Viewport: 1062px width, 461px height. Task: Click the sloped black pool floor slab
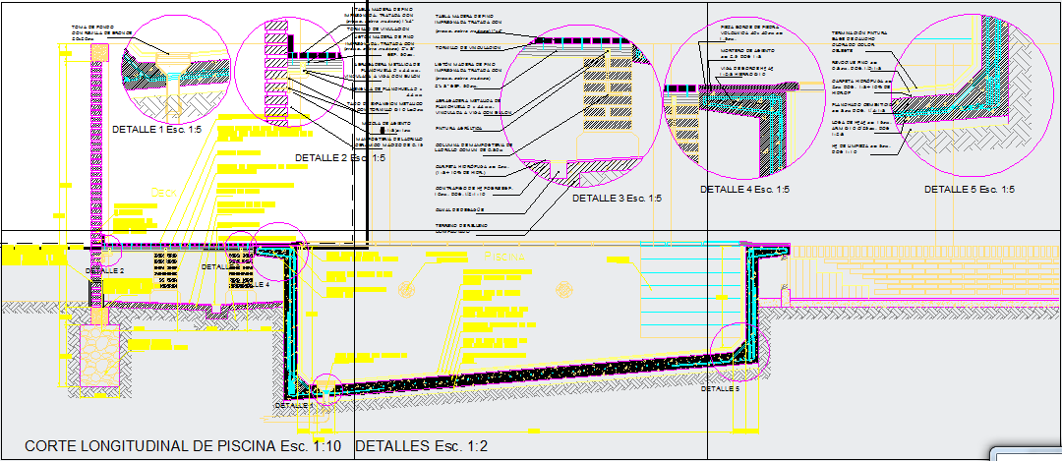[521, 373]
